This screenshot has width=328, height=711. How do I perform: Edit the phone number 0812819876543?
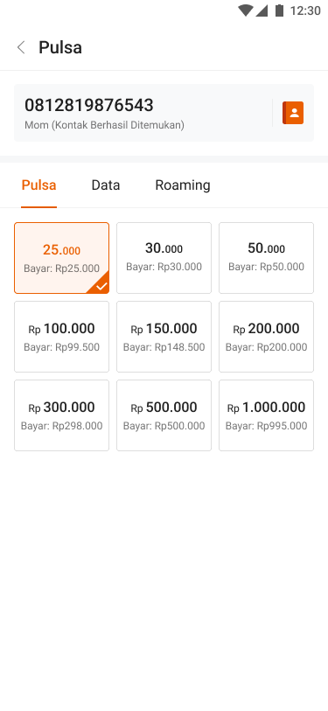click(x=89, y=105)
